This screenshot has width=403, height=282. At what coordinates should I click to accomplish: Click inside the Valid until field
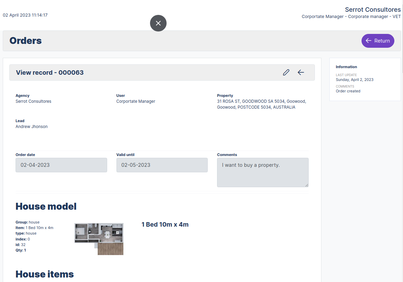pos(162,165)
